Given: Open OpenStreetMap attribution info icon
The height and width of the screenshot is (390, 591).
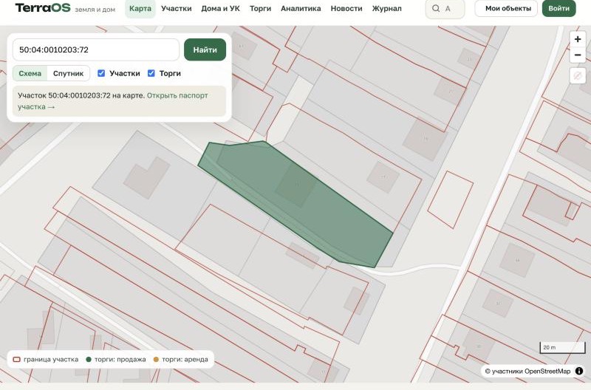Looking at the screenshot, I should pyautogui.click(x=579, y=371).
